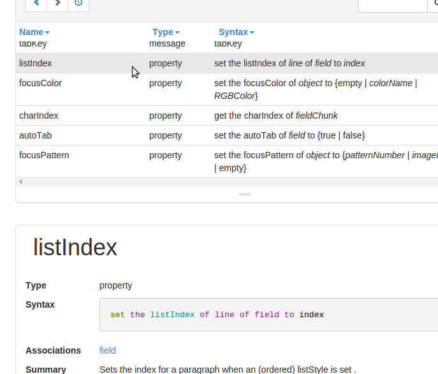Click the horizontal scrollbar left arrow
The height and width of the screenshot is (374, 438).
tap(20, 182)
